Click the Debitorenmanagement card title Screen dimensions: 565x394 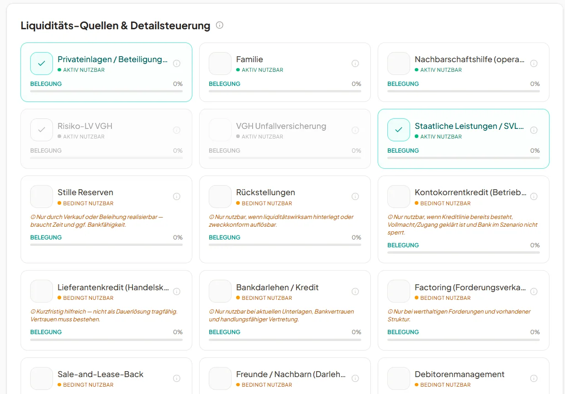coord(459,374)
